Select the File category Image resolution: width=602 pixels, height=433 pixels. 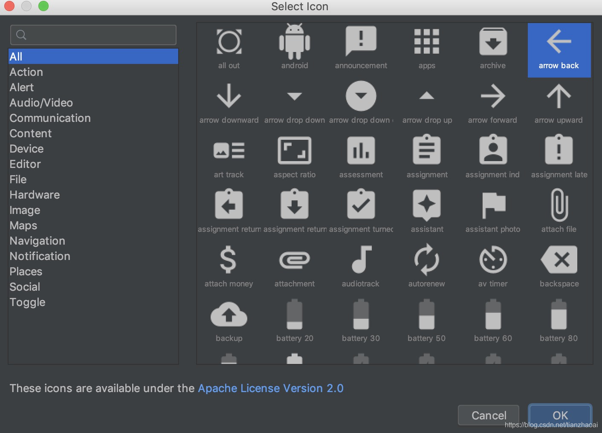pos(93,179)
